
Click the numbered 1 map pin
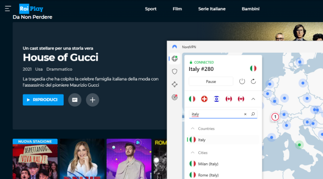pyautogui.click(x=275, y=117)
